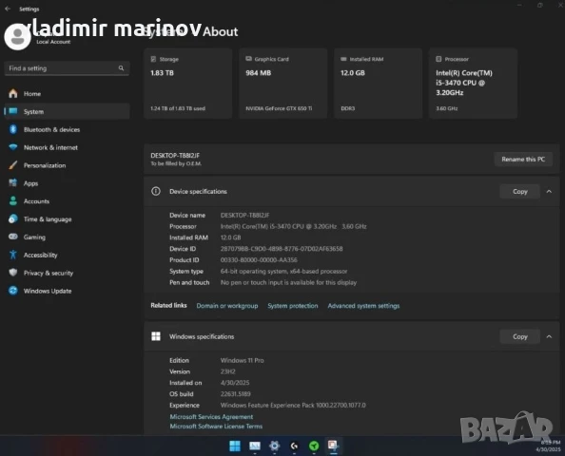565x456 pixels.
Task: Open Apps settings
Action: pyautogui.click(x=67, y=183)
